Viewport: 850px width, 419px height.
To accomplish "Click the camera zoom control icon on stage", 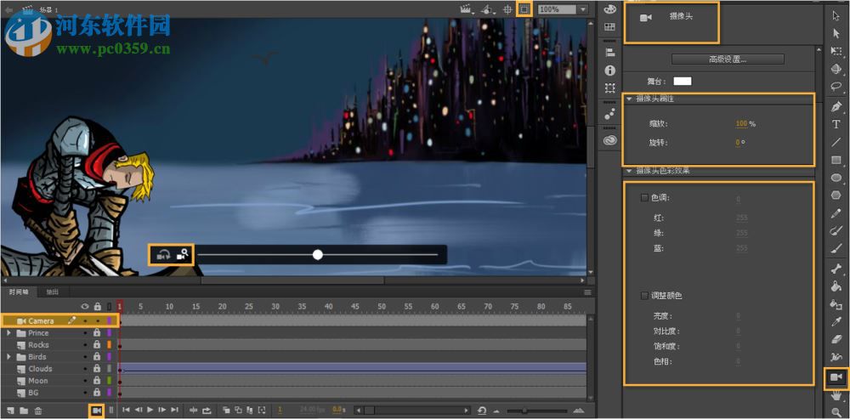I will [x=183, y=255].
